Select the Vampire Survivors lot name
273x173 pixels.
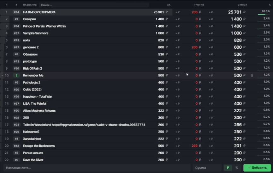point(36,33)
